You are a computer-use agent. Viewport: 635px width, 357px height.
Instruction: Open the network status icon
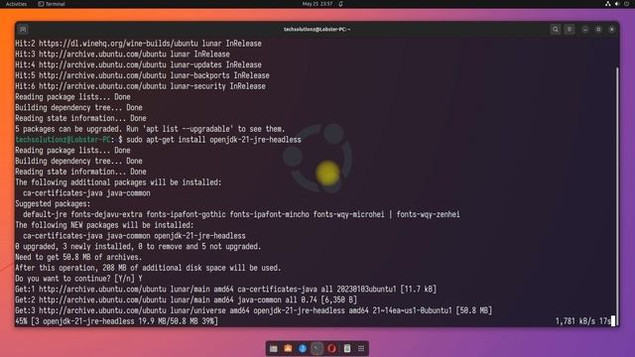[608, 4]
